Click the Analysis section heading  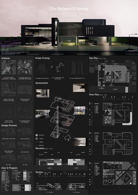click(x=6, y=58)
